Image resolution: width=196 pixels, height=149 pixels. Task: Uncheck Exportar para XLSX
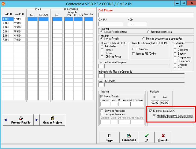pyautogui.click(x=150, y=111)
